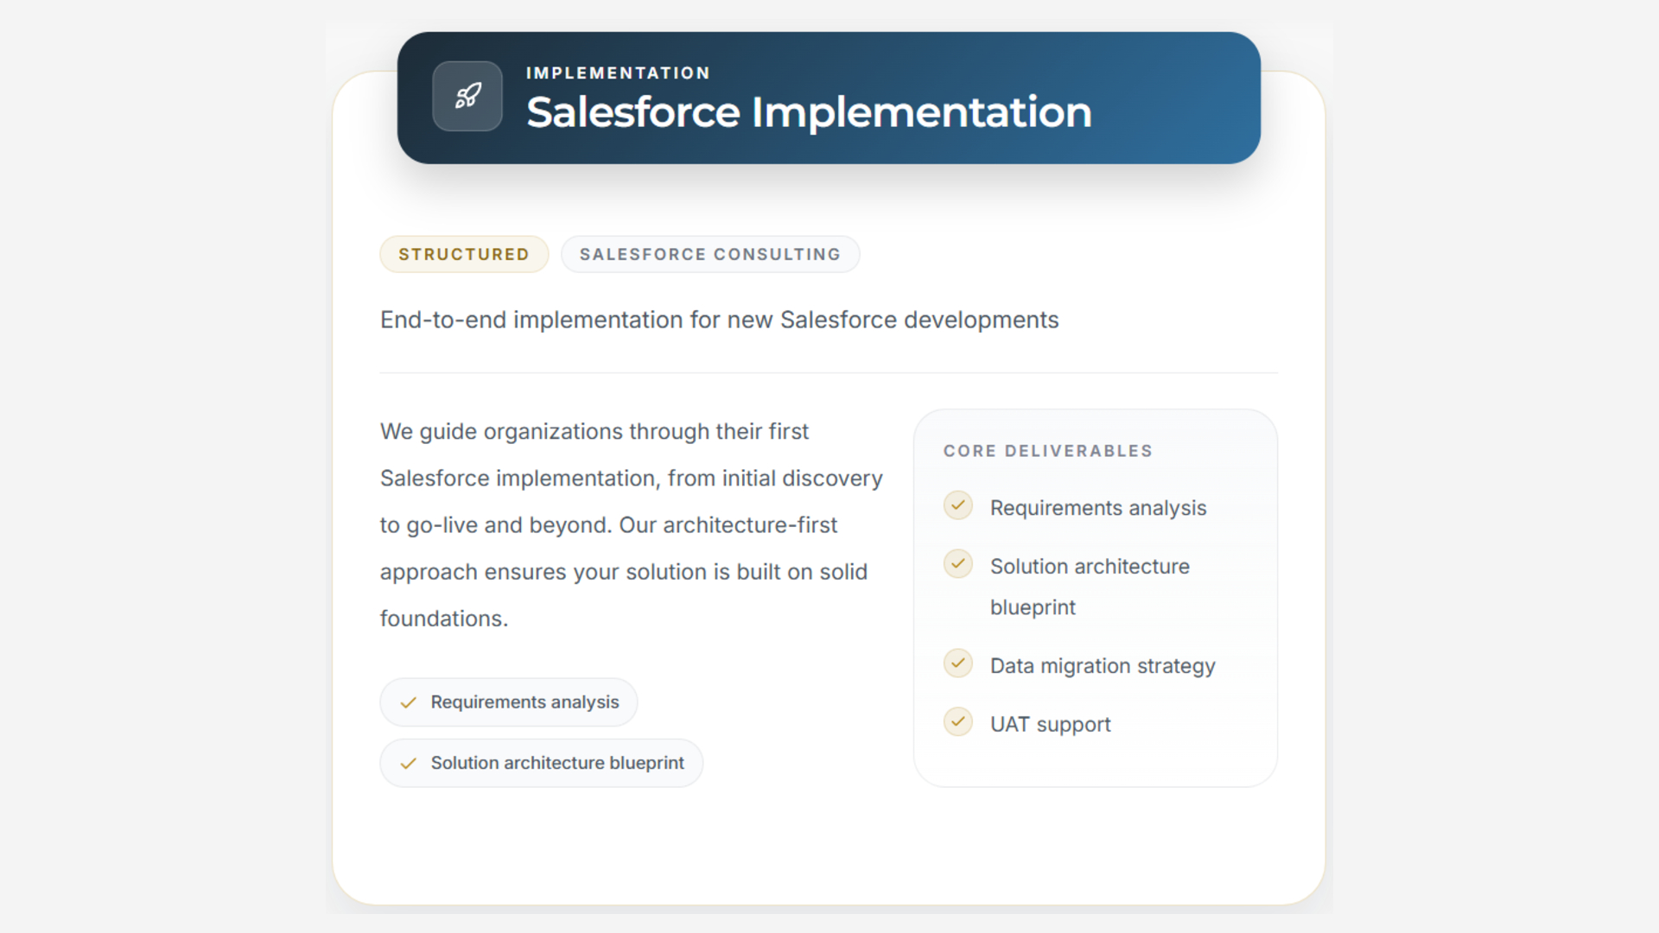Screen dimensions: 1659x933
Task: Click check icon beside Solution architecture blueprint deliverable
Action: click(957, 564)
